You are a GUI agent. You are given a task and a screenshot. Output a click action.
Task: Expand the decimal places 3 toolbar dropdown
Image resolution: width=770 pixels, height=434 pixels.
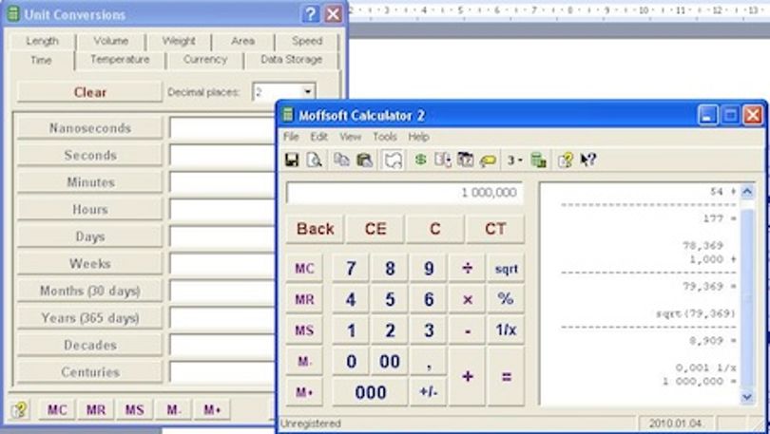click(514, 160)
